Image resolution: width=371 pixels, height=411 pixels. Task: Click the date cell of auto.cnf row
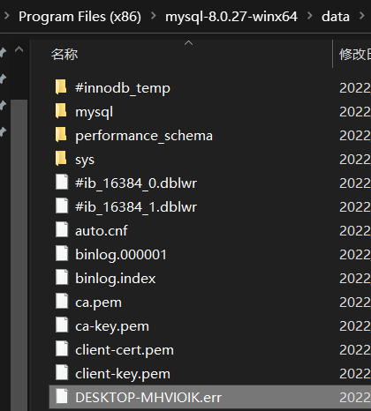point(355,231)
